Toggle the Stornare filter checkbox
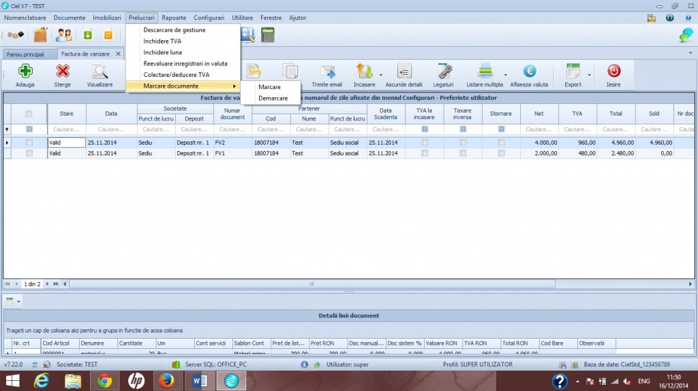Screen dimensions: 698x391 [501, 129]
